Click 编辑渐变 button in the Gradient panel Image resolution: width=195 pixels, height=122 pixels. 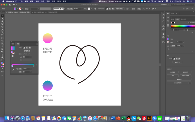tap(27, 51)
